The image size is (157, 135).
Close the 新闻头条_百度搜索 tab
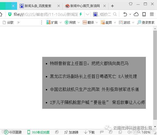point(59,6)
